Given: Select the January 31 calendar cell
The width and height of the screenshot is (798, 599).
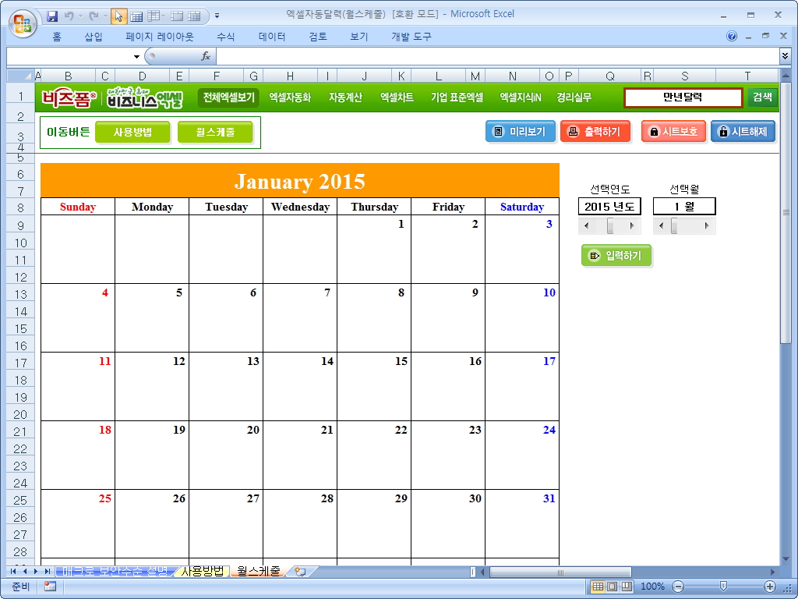Looking at the screenshot, I should [522, 523].
